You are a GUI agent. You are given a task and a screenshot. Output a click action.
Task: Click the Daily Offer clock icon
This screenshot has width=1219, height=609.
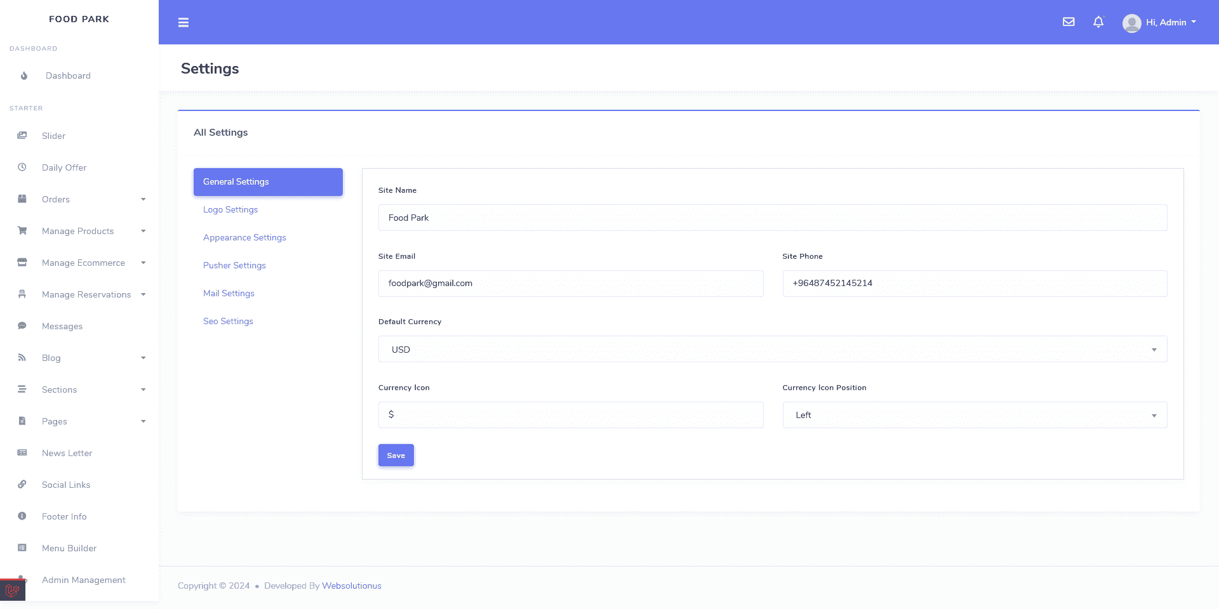(x=22, y=167)
